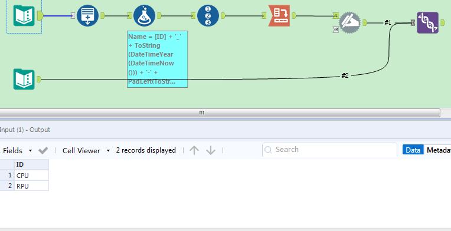Select the bottom Text Input tool
Screen dimensions: 451x231
(24, 79)
